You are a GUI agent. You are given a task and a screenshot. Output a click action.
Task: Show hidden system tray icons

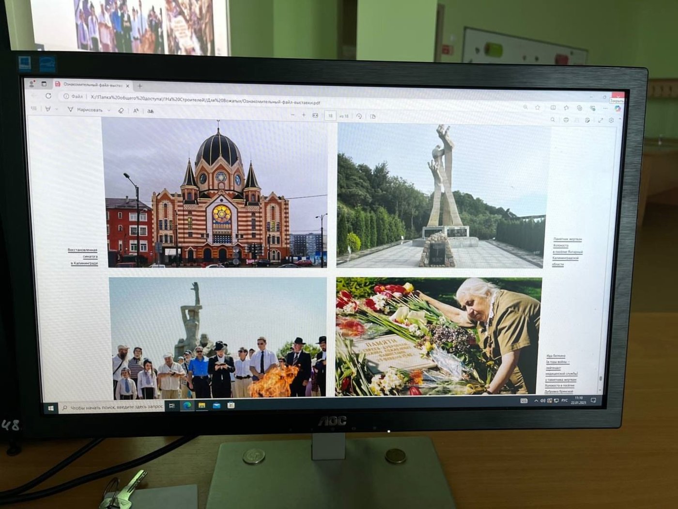tap(536, 401)
